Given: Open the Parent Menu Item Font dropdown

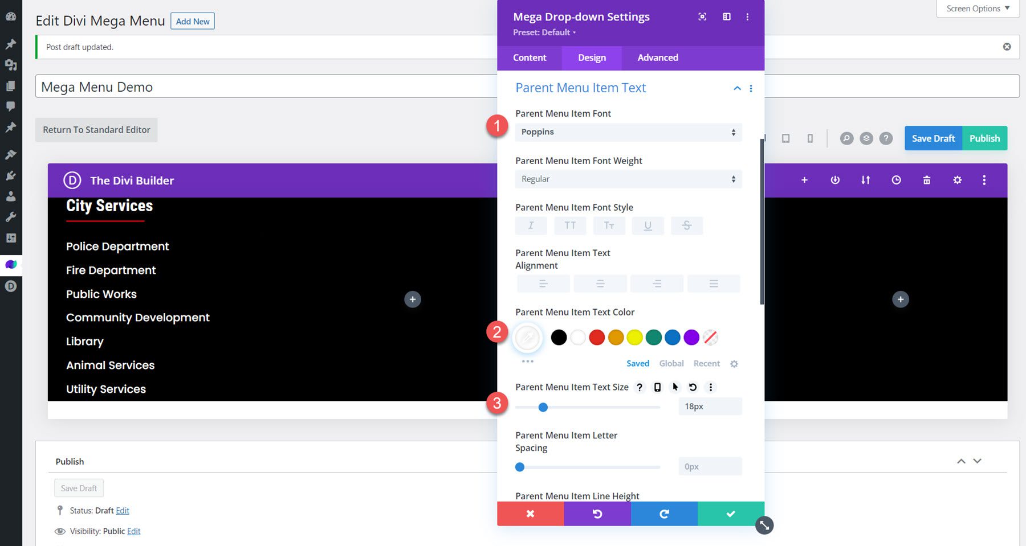Looking at the screenshot, I should [x=628, y=132].
